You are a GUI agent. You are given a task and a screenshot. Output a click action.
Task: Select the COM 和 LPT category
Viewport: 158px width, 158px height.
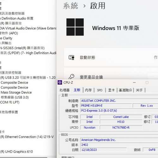point(9,102)
